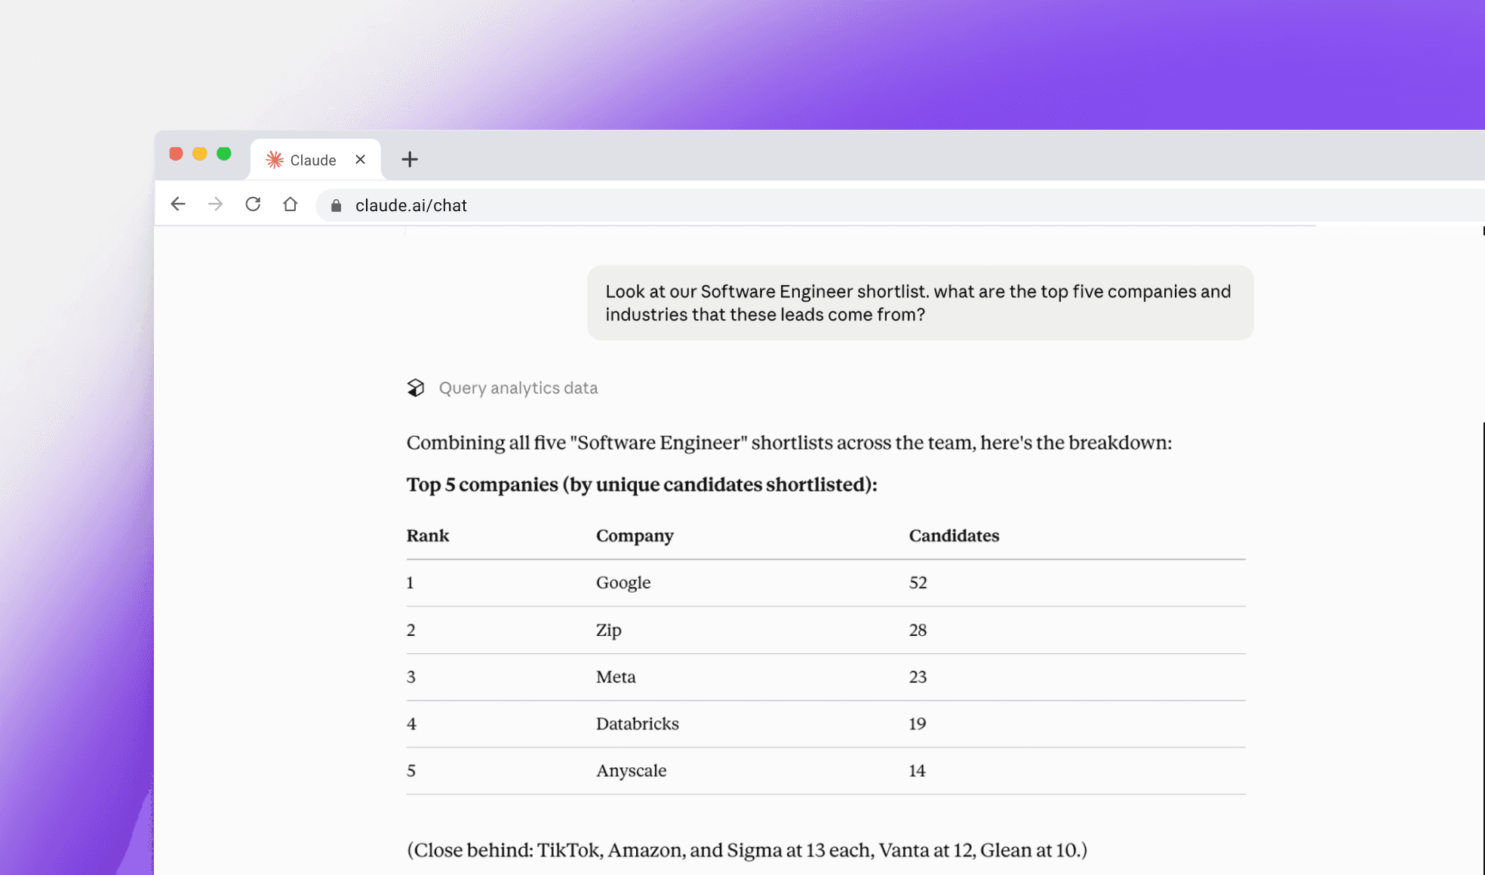Click the Google company cell
This screenshot has height=875, width=1485.
tap(623, 582)
